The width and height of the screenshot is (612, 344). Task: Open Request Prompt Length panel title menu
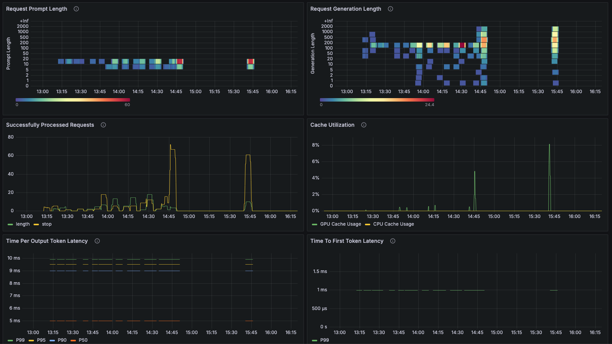point(37,9)
